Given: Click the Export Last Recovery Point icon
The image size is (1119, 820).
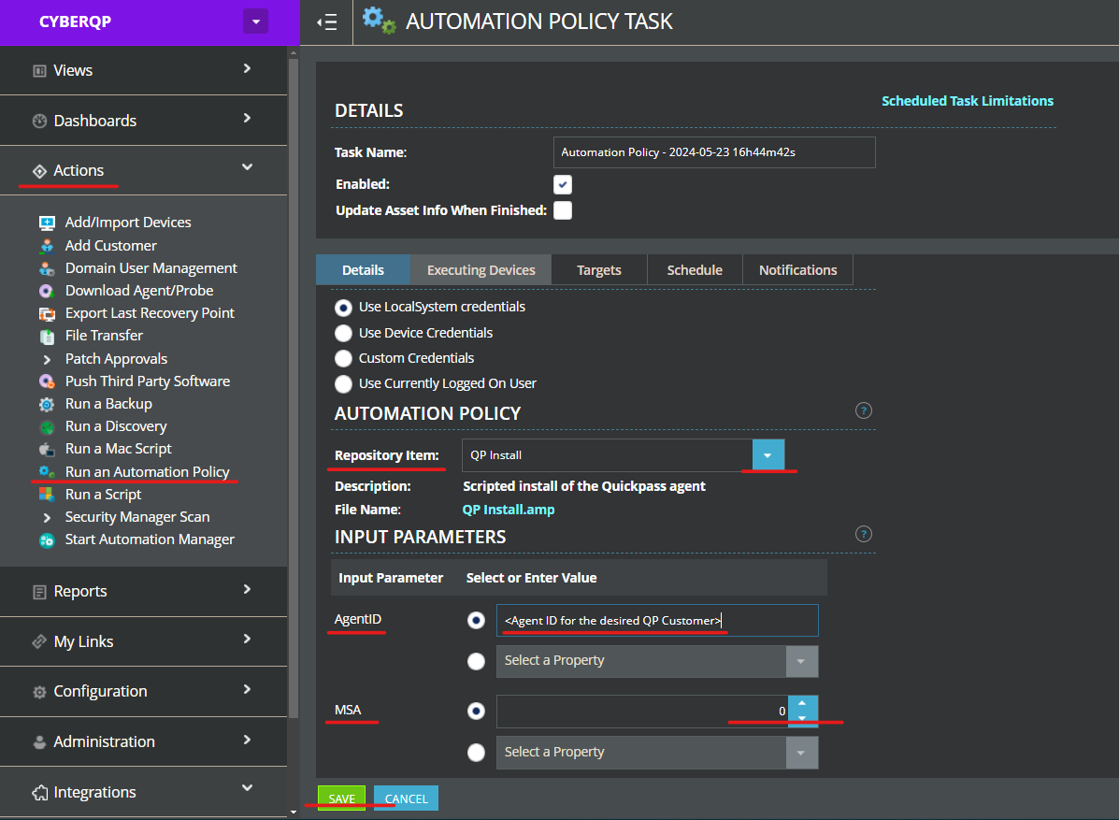Looking at the screenshot, I should [47, 314].
